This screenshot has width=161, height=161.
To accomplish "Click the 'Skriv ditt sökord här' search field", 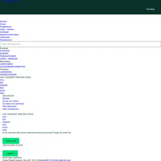I will [80, 44].
